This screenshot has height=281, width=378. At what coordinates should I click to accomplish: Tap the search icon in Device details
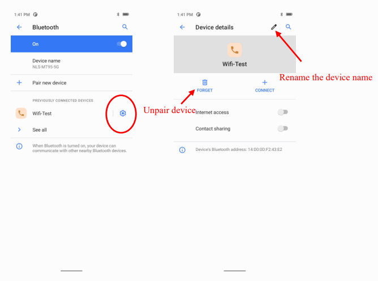tap(288, 27)
